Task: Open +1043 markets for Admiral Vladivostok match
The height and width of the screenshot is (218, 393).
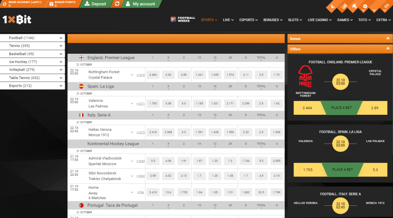Action: tap(140, 161)
